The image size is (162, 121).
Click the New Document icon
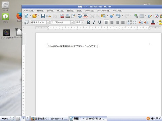[x=26, y=16]
